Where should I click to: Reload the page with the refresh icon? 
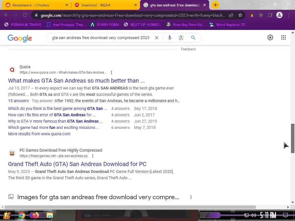click(x=25, y=15)
